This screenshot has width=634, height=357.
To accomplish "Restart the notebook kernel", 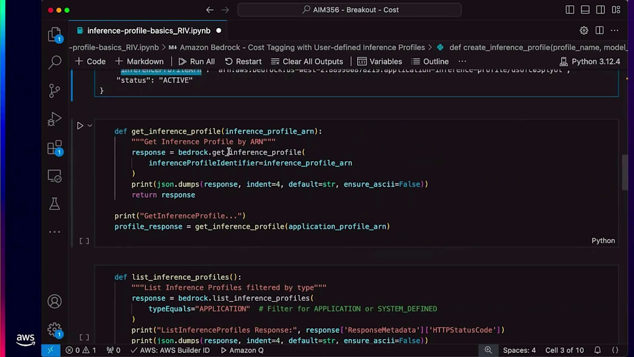I will 243,61.
